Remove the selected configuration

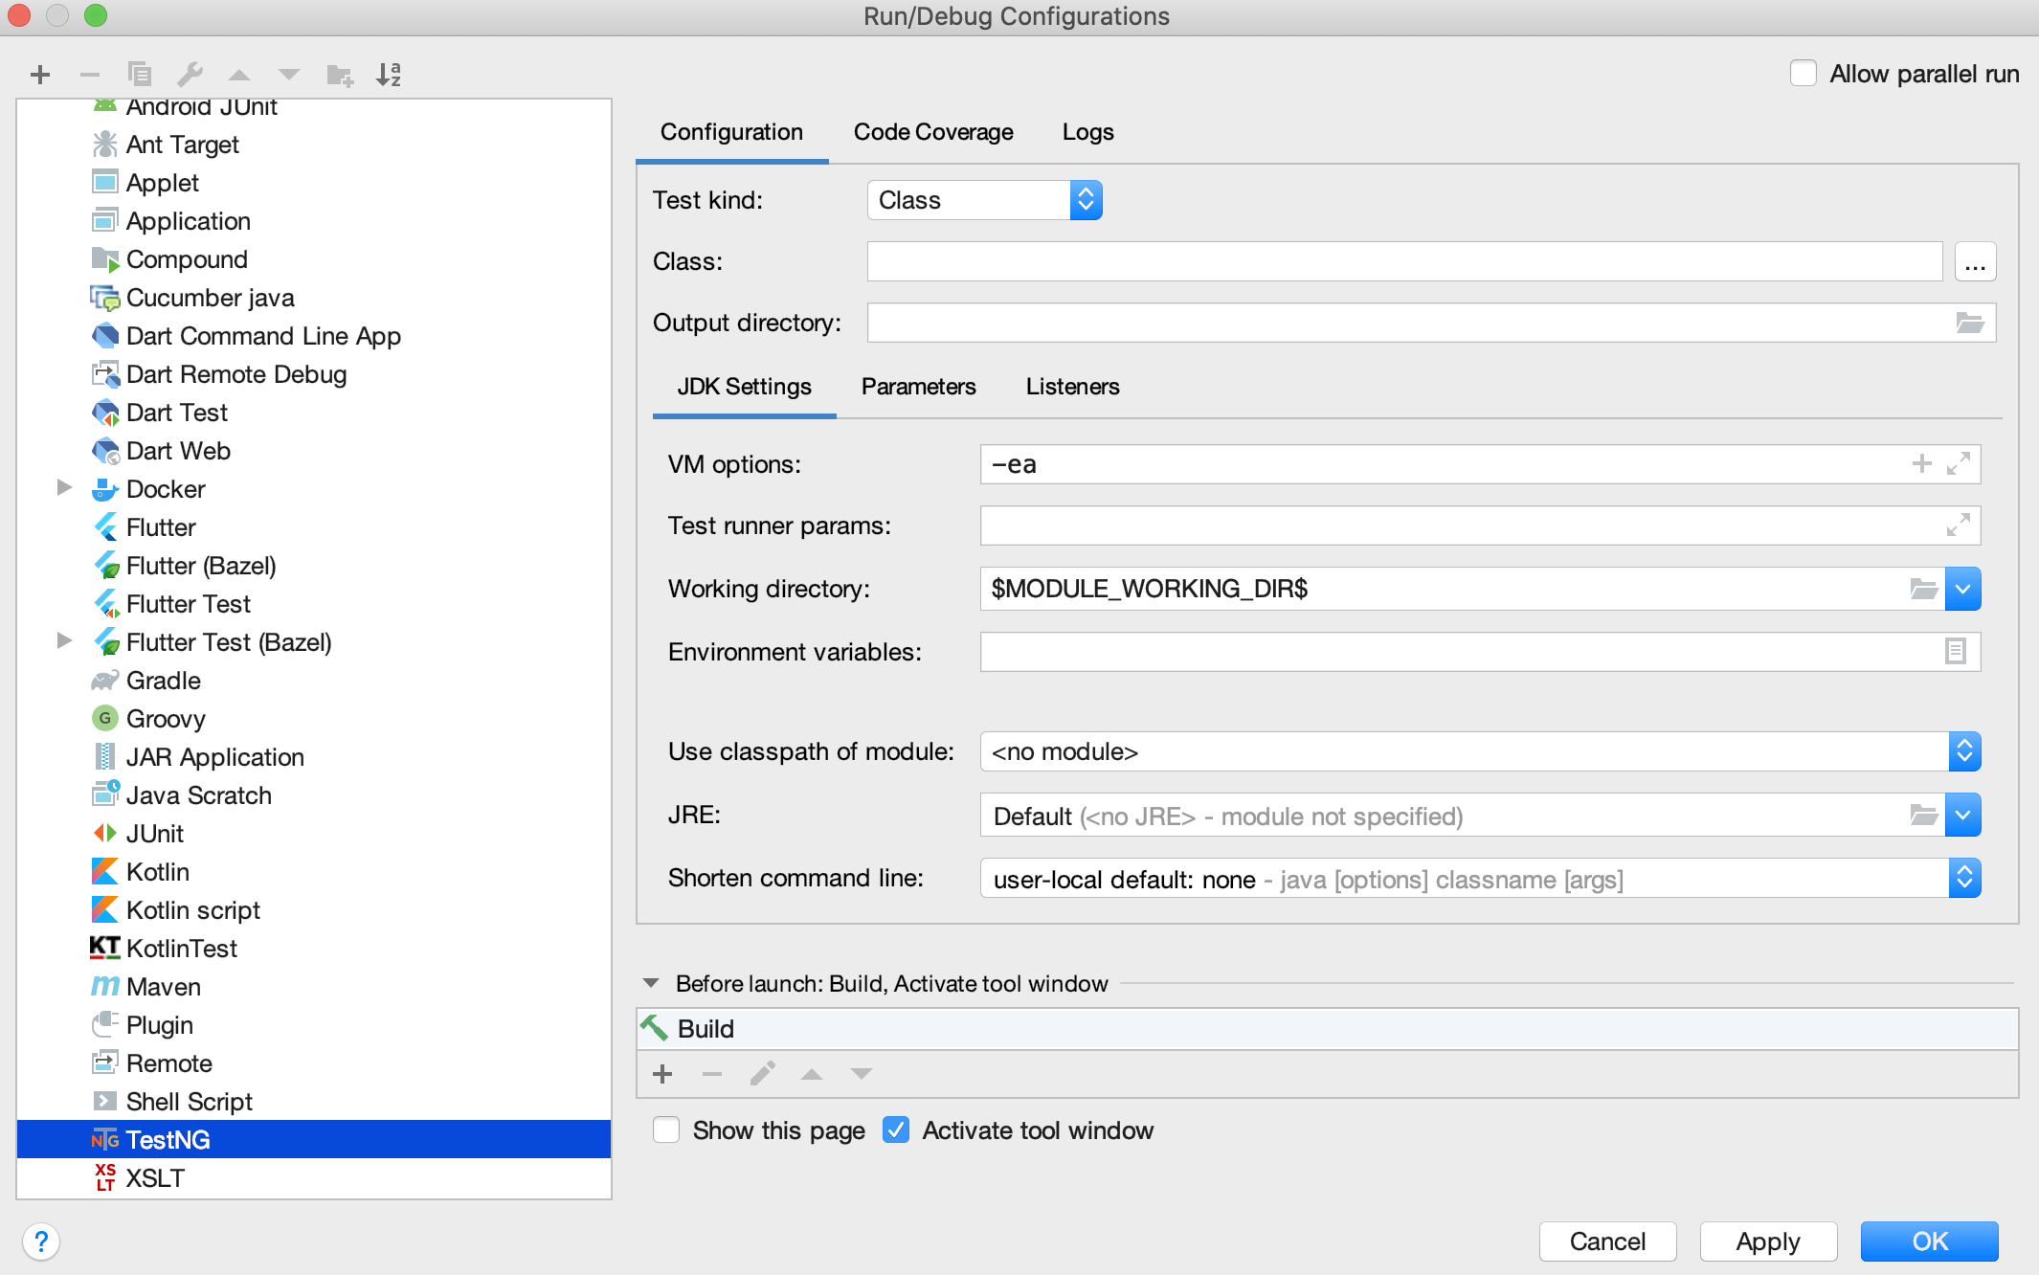[x=90, y=74]
